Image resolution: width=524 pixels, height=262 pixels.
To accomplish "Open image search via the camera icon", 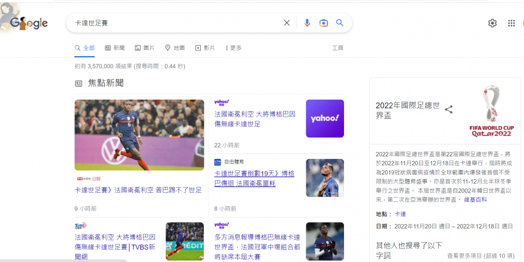I will pyautogui.click(x=324, y=23).
